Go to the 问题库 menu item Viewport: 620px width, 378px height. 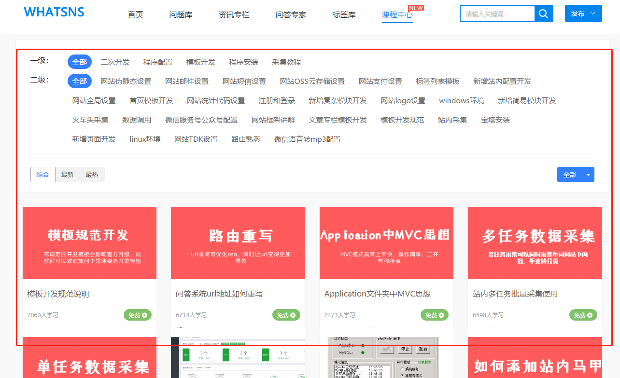pyautogui.click(x=181, y=15)
